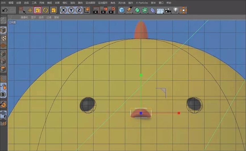Viewport: 246px width, 151px height.
Task: Toggle the Z axis lock
Action: (79, 10)
